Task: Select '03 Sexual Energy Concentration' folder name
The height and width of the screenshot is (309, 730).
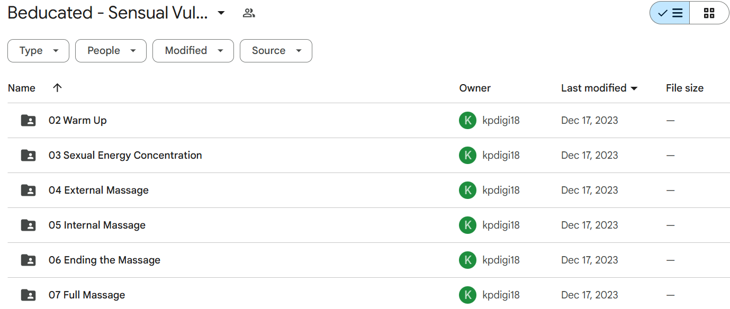Action: coord(125,156)
